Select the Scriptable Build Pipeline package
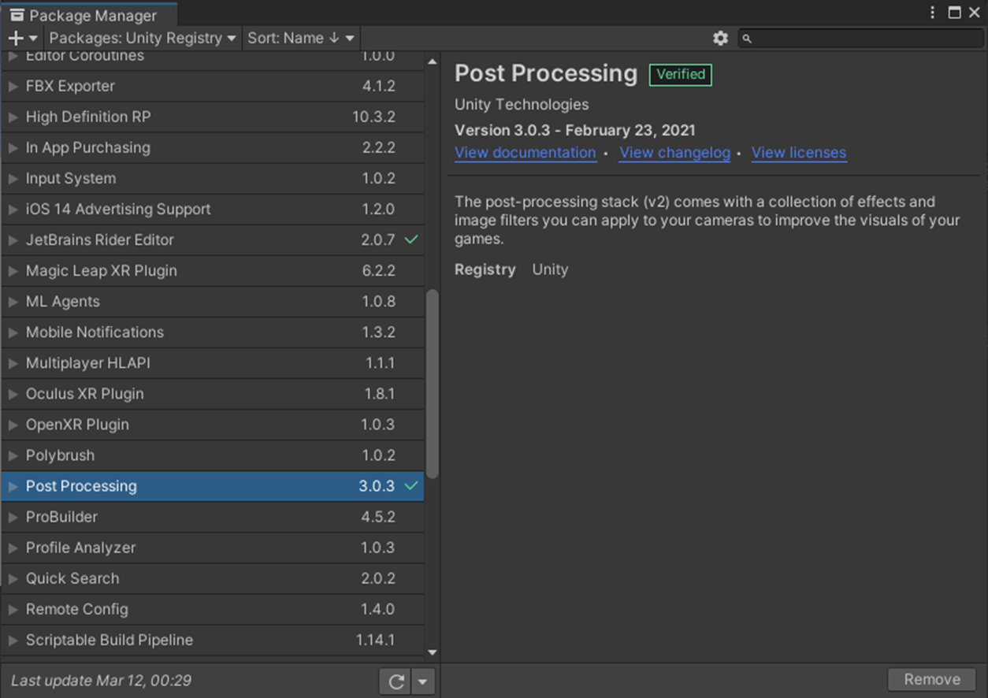This screenshot has height=698, width=988. click(x=212, y=640)
